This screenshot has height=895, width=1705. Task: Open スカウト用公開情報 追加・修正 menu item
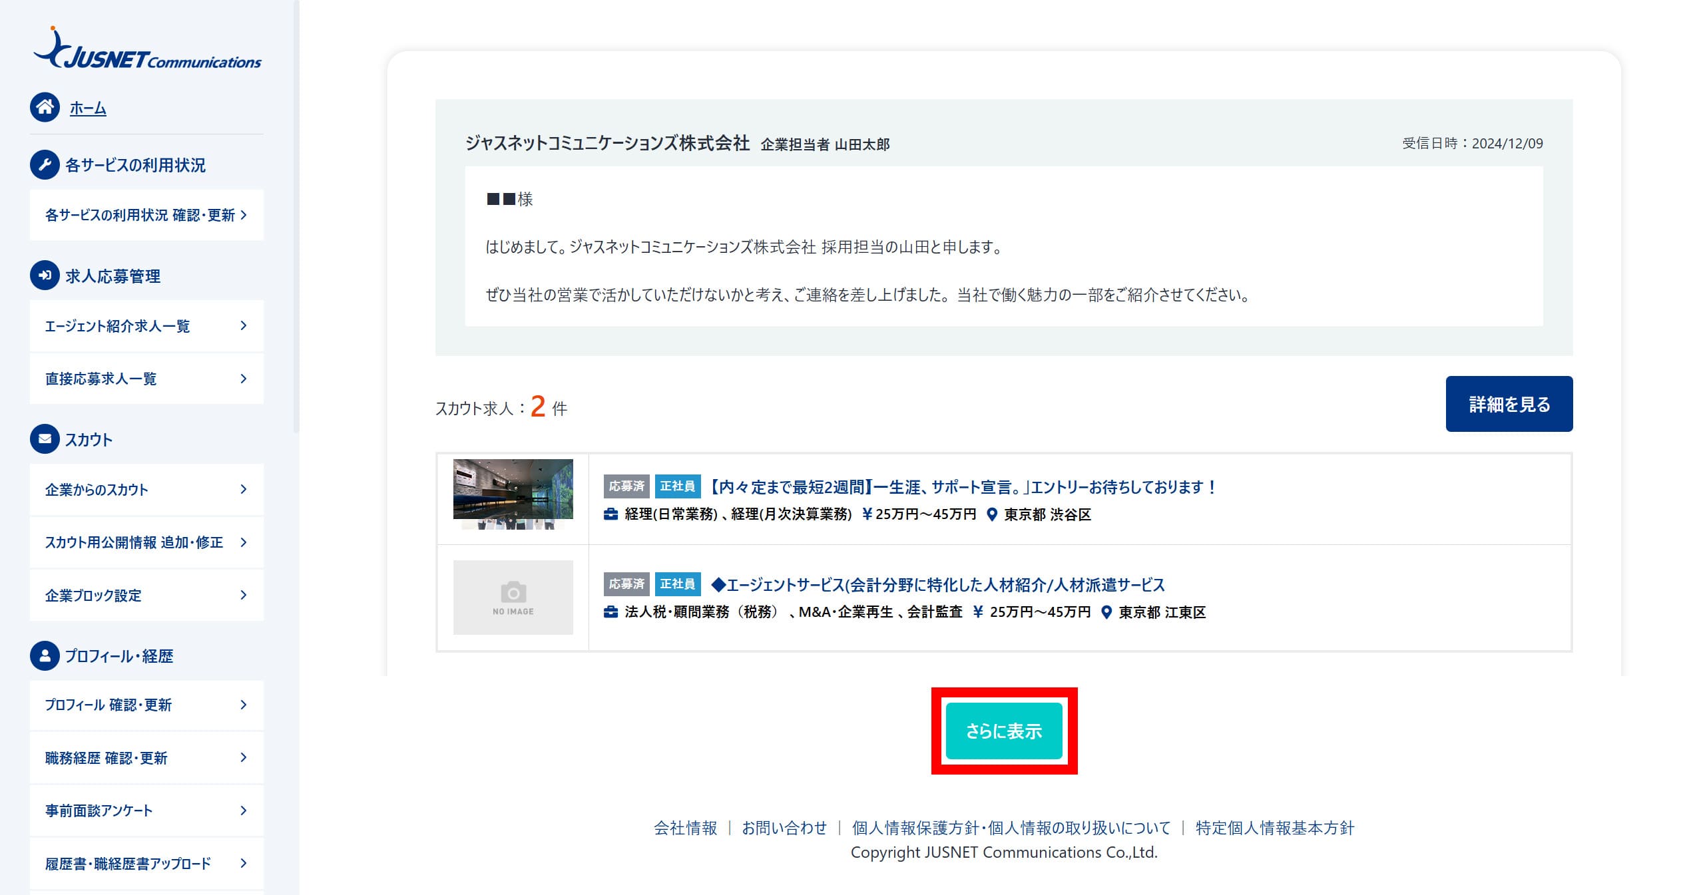click(146, 542)
